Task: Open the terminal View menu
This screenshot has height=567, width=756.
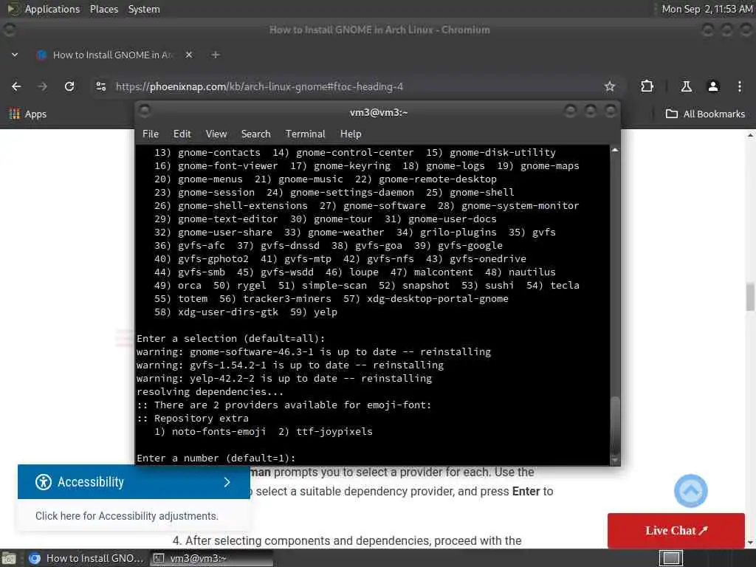Action: tap(216, 134)
